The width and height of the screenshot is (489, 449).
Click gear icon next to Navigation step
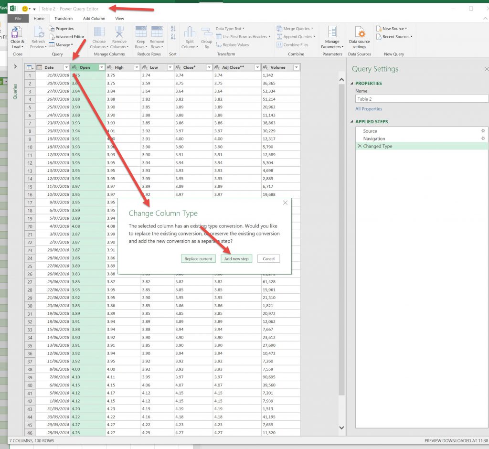pos(483,139)
